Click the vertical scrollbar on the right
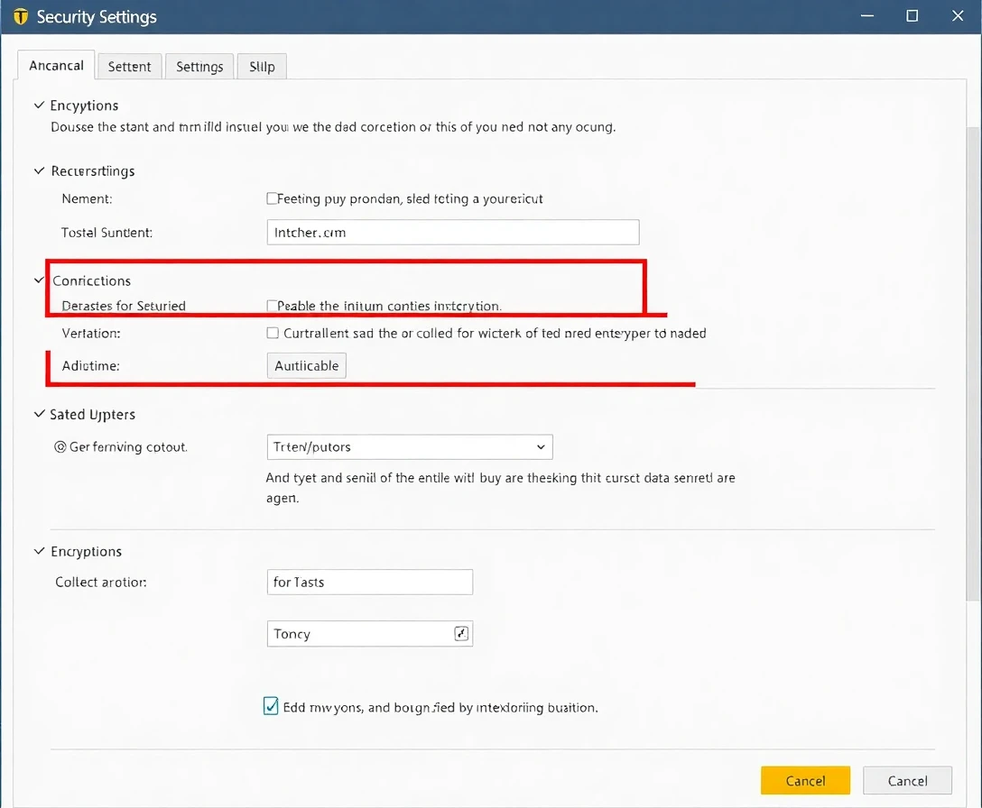The width and height of the screenshot is (982, 808). point(972,361)
